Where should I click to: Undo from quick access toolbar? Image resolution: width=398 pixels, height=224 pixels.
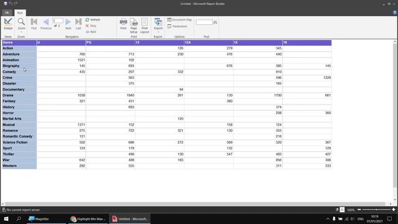11,4
